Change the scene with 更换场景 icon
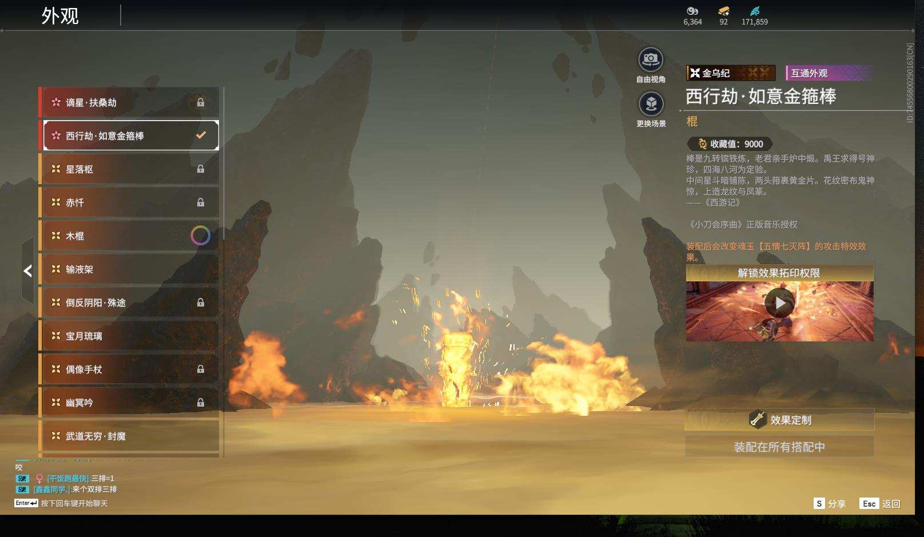Screen dimensions: 924x537 [x=651, y=104]
